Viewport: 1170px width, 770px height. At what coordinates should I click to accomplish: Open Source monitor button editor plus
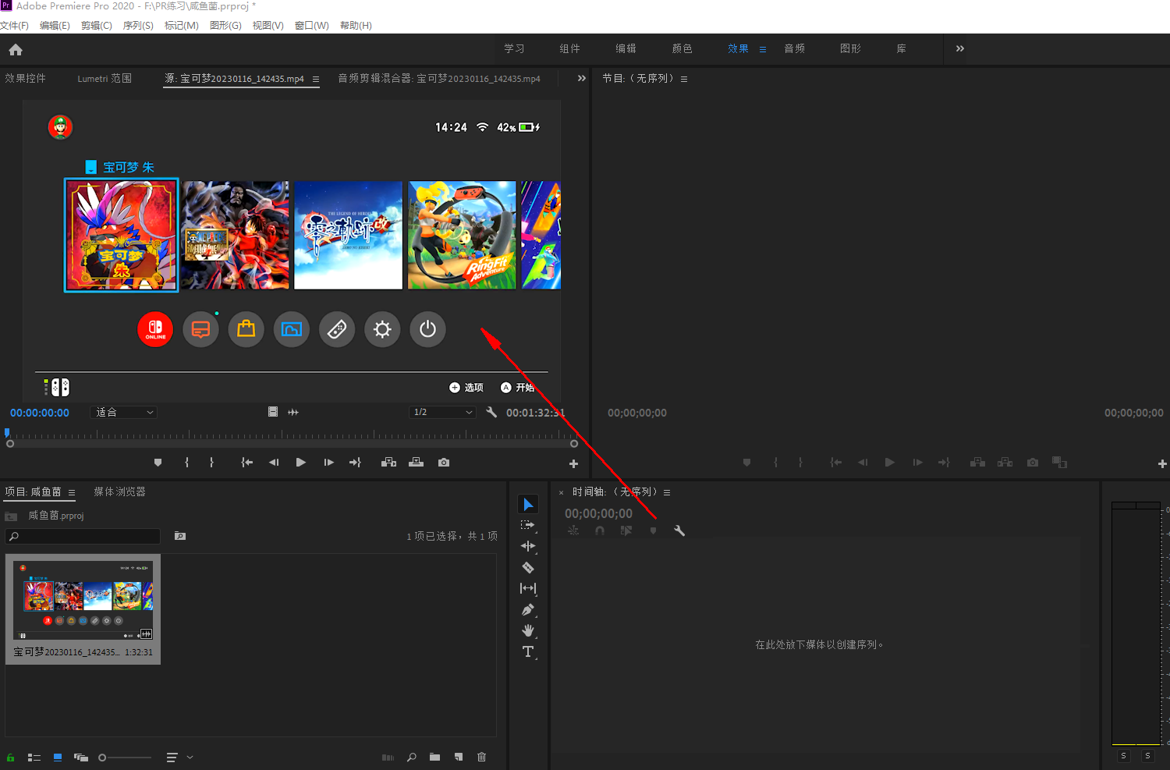click(573, 463)
